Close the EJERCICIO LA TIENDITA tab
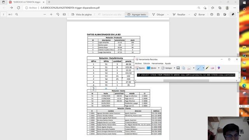This screenshot has height=140, width=249. click(x=44, y=2)
